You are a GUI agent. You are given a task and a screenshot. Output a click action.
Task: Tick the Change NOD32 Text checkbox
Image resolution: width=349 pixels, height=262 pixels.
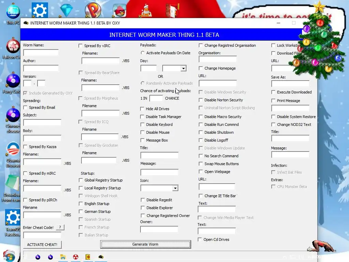273,125
